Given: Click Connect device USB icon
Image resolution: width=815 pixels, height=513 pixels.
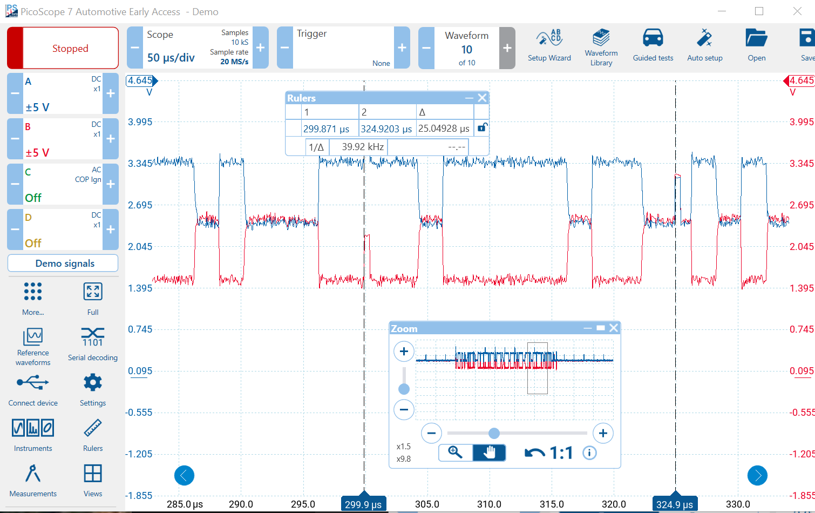Looking at the screenshot, I should click(x=33, y=390).
